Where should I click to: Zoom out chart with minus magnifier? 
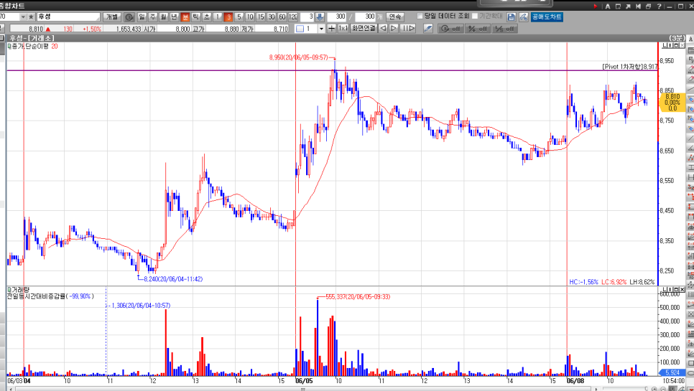663,389
